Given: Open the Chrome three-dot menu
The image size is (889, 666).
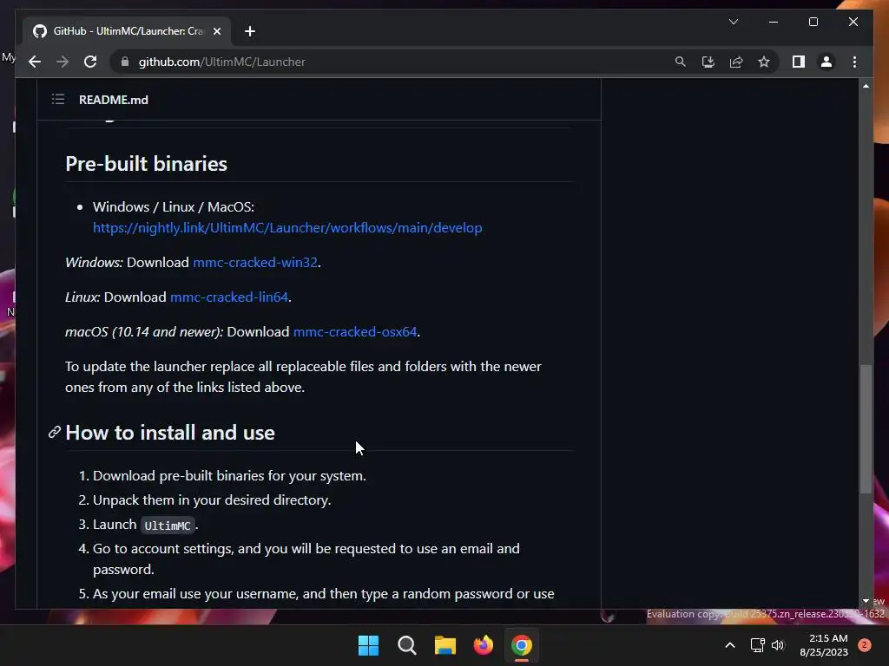Looking at the screenshot, I should 854,62.
